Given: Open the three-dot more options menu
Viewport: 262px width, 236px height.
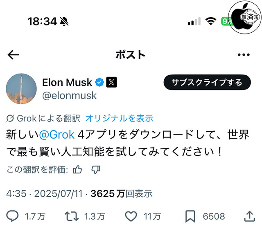Looking at the screenshot, I should pyautogui.click(x=244, y=55).
